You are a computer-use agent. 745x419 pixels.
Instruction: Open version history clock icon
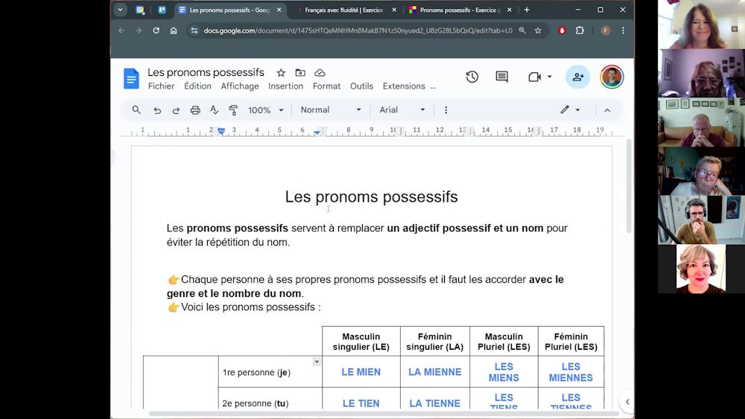(x=472, y=77)
